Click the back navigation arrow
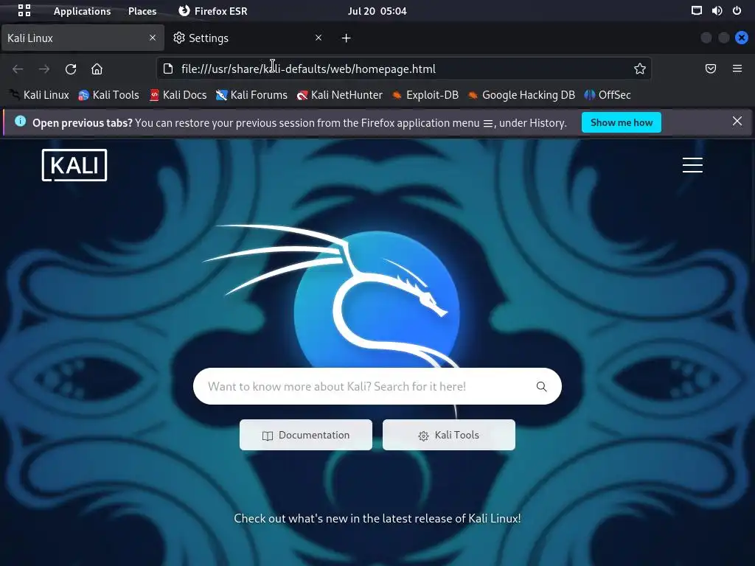 pyautogui.click(x=18, y=69)
